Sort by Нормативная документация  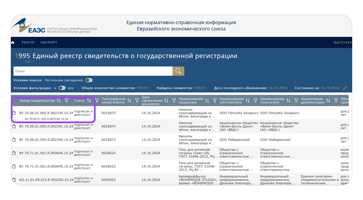tap(328, 101)
